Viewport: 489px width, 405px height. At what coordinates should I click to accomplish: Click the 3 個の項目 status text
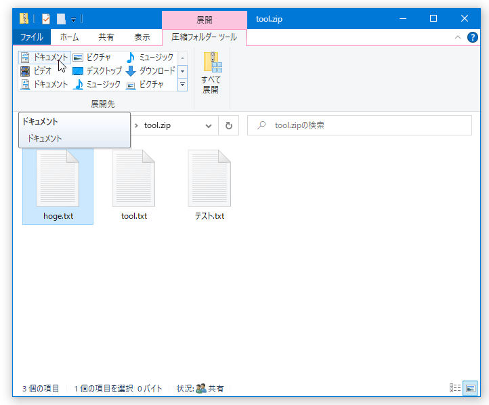pyautogui.click(x=40, y=389)
